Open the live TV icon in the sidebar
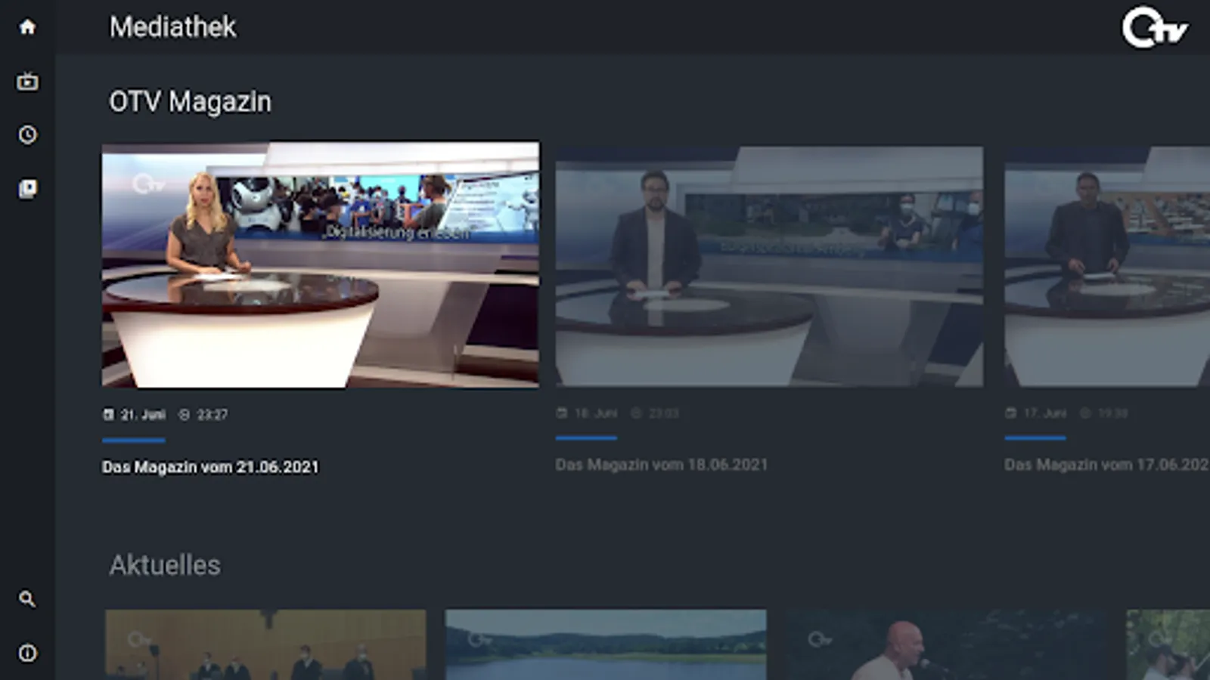Screen dimensions: 1210x680 tap(27, 81)
